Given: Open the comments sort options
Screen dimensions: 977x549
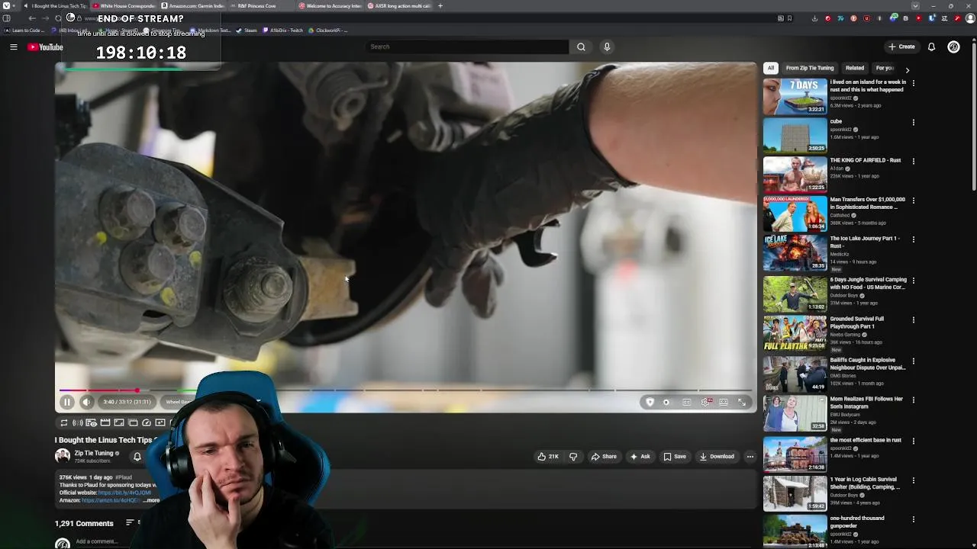Looking at the screenshot, I should click(x=133, y=523).
